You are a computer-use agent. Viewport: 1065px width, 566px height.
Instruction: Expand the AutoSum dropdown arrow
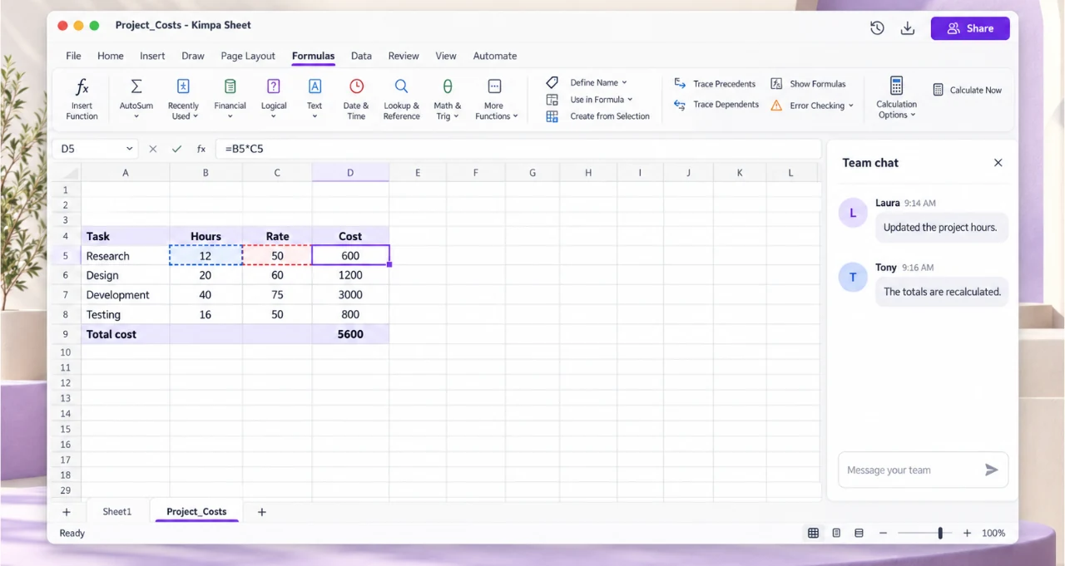[x=136, y=116]
